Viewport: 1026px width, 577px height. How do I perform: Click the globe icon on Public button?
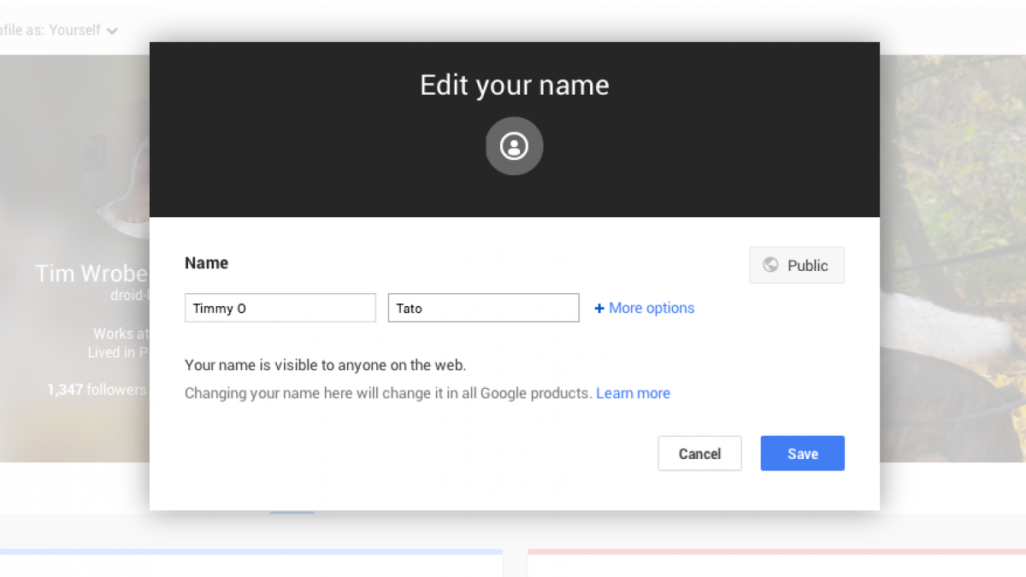click(x=770, y=265)
